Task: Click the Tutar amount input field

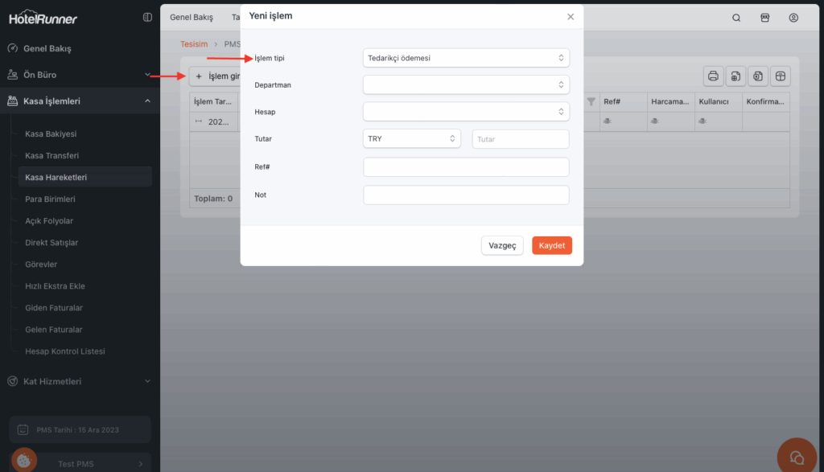Action: pos(521,139)
